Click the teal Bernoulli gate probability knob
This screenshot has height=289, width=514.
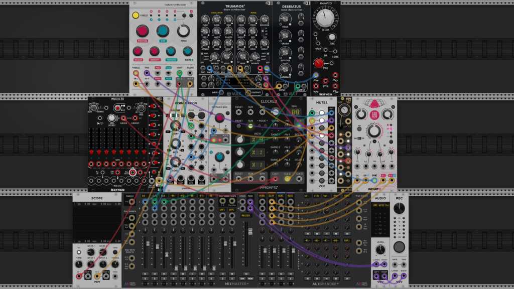(x=220, y=157)
